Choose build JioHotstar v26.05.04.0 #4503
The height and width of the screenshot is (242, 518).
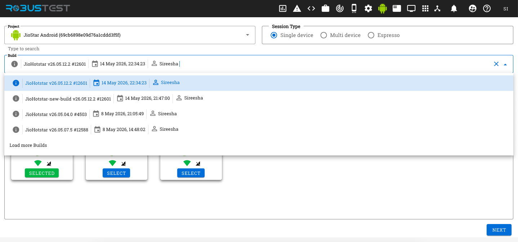coord(259,114)
